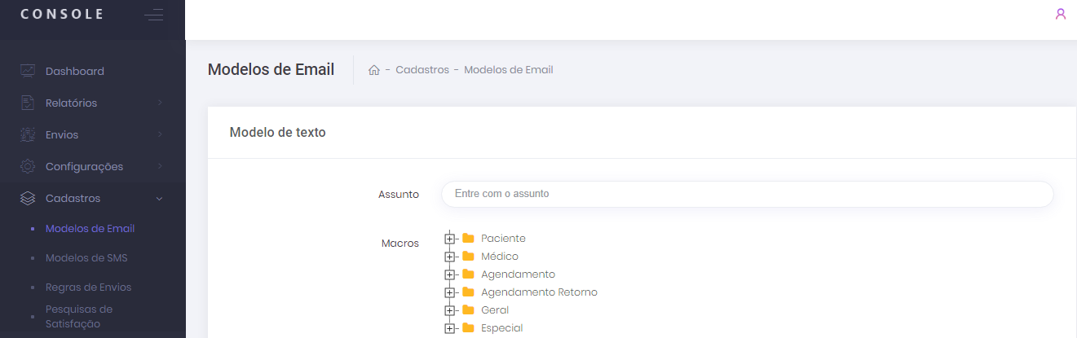Open Modelos de SMS menu item
1077x338 pixels.
(x=86, y=258)
